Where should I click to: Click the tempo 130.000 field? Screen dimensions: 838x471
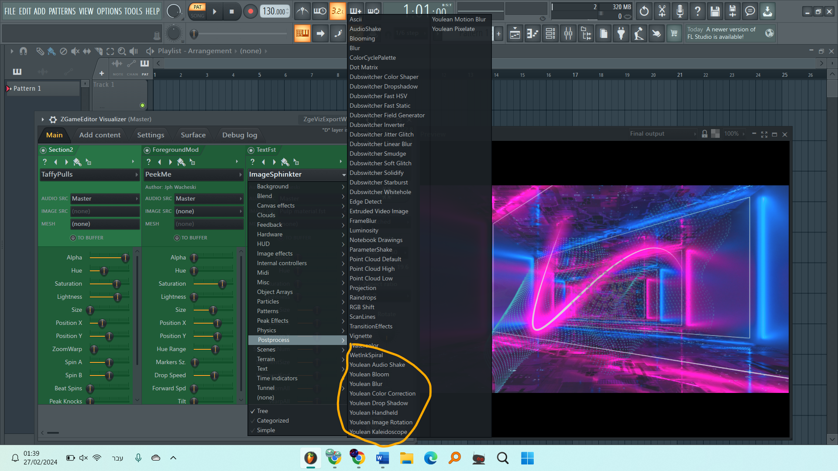tap(275, 12)
